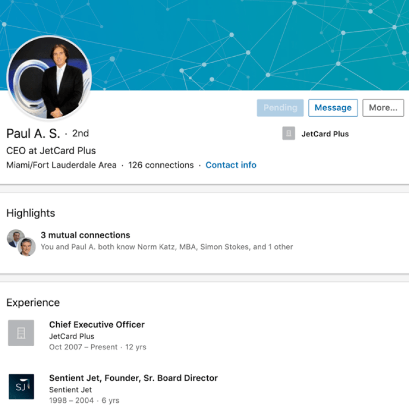The image size is (409, 412).
Task: Open the front mutual connection avatar
Action: click(x=27, y=247)
